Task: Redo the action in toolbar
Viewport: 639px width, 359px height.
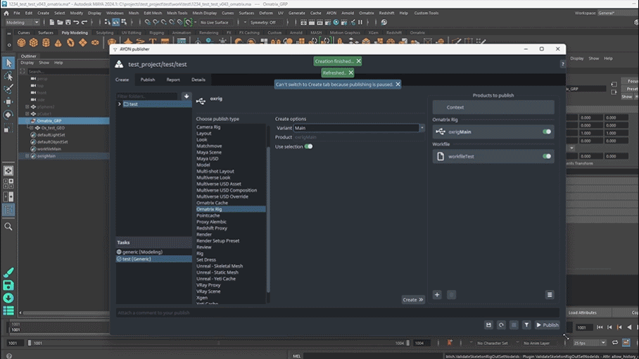Action: click(84, 23)
